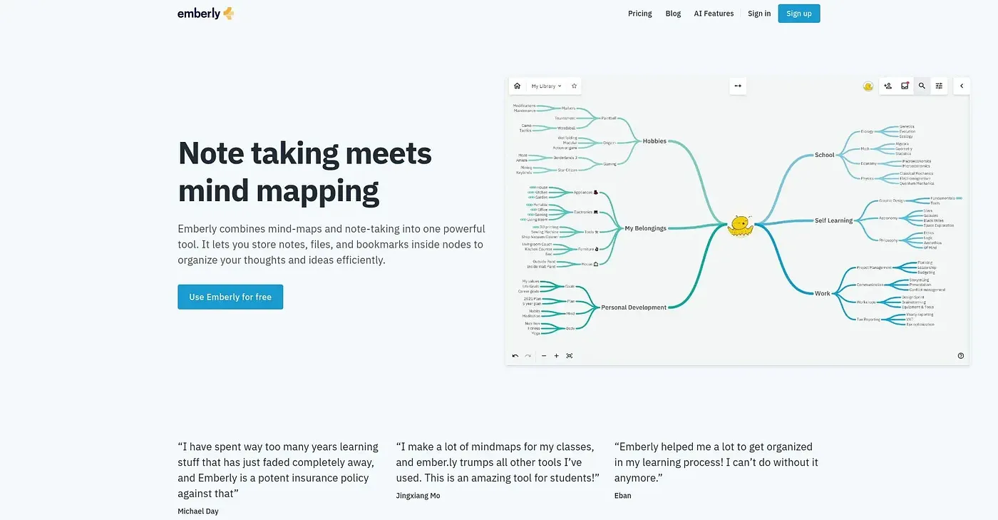
Task: Star the library with the favorite icon
Action: [574, 86]
